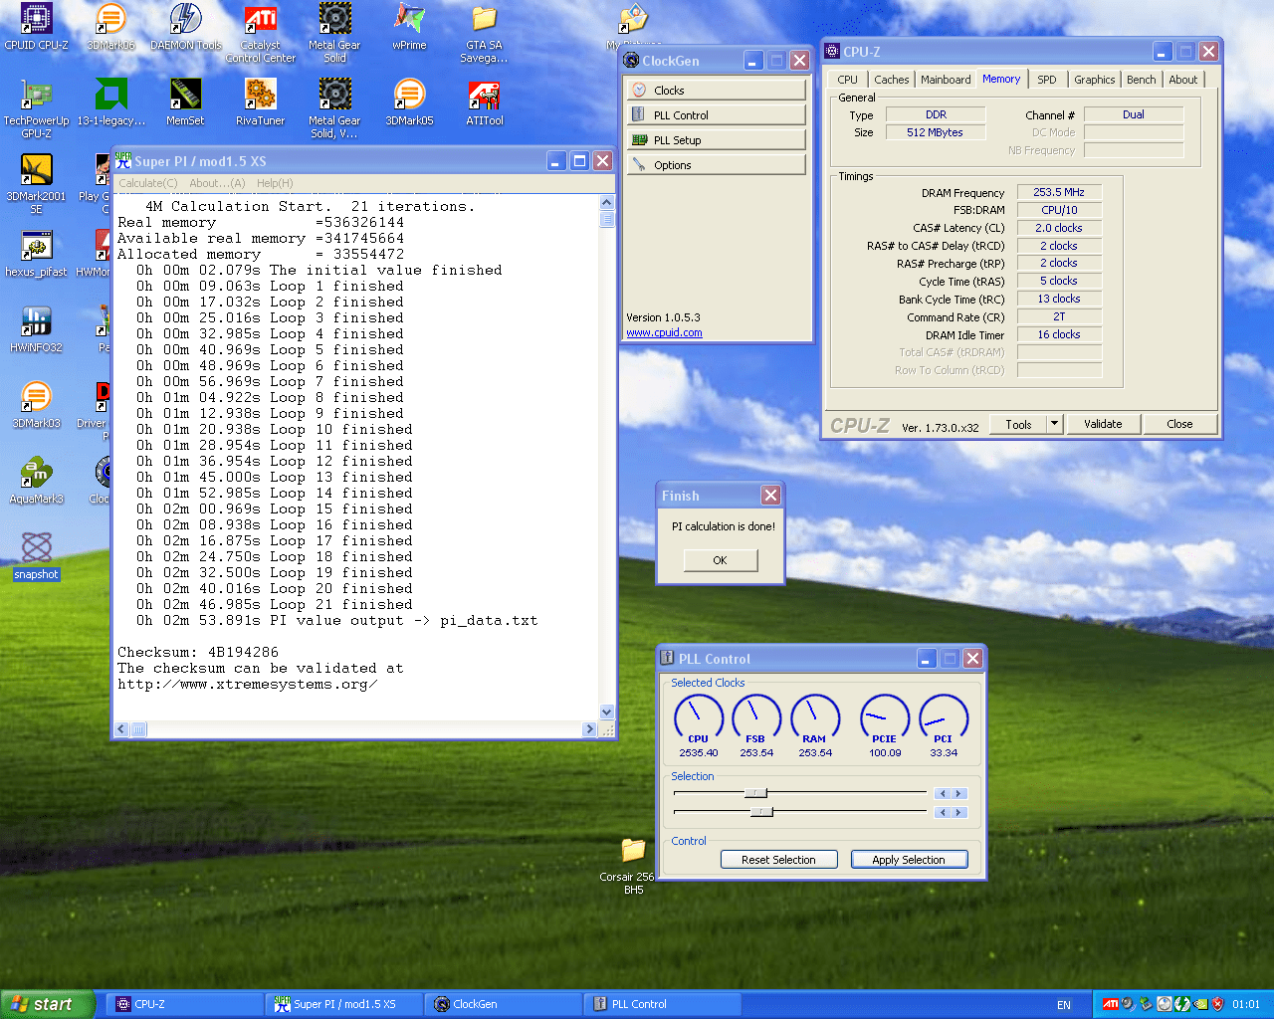
Task: Switch to CPU-Z in the taskbar
Action: click(185, 1004)
